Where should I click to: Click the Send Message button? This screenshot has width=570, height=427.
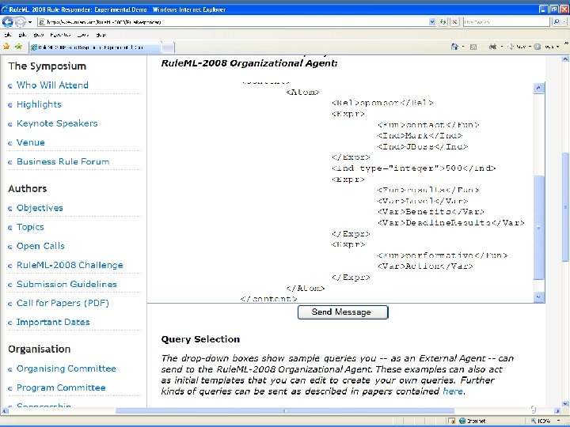343,312
